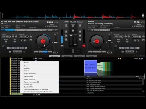Click the CUE button on right deck
Viewport: 146px width, 109px height.
[90, 52]
